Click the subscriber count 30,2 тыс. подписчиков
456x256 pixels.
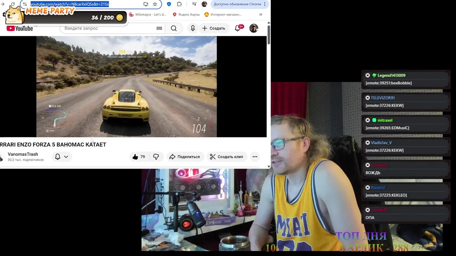pos(26,160)
